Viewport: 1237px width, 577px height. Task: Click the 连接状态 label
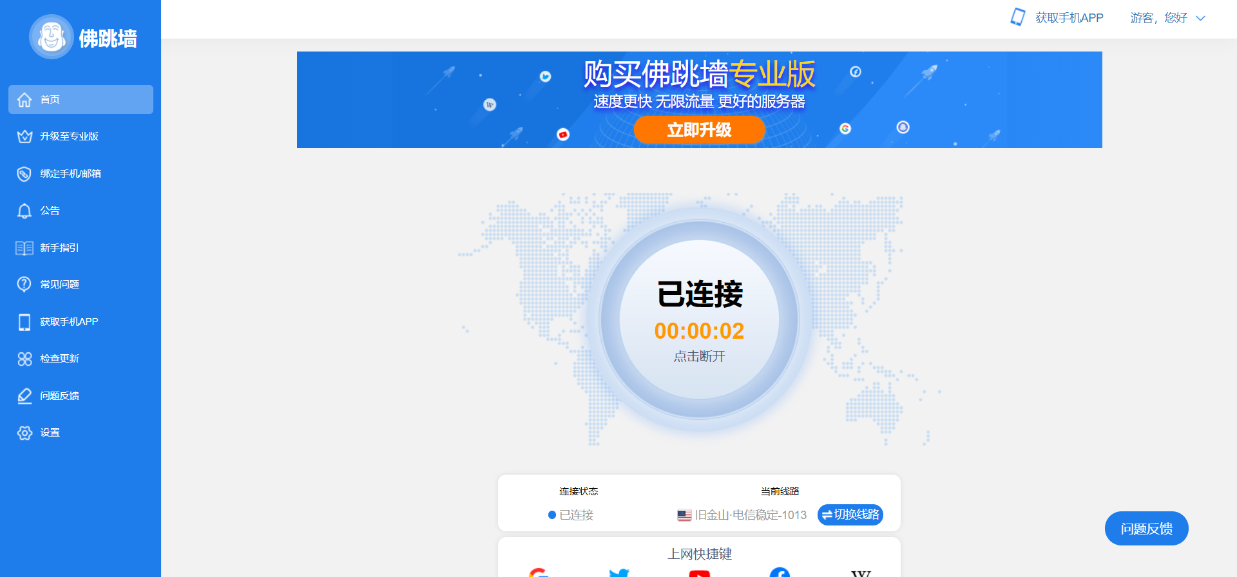579,491
